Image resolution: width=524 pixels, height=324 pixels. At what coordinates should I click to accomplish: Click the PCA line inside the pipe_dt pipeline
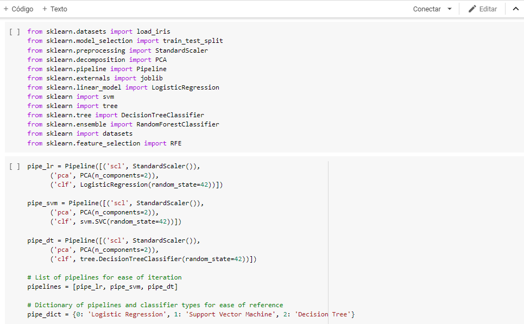[x=104, y=250]
